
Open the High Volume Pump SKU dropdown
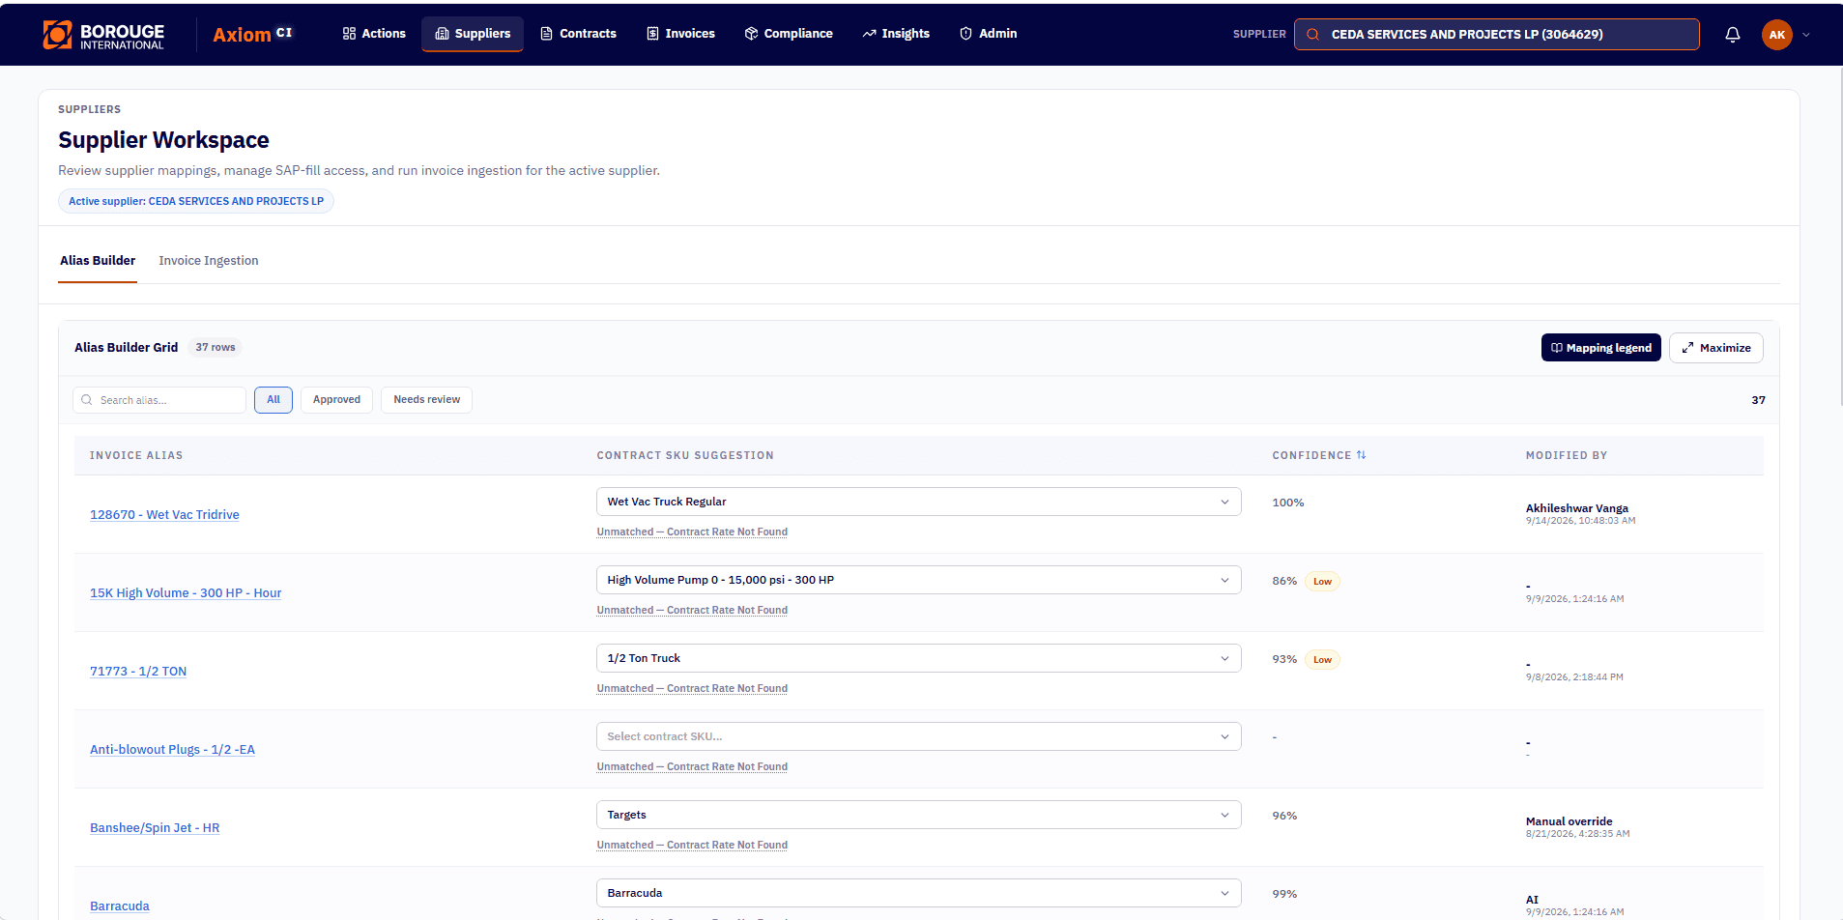pos(918,580)
